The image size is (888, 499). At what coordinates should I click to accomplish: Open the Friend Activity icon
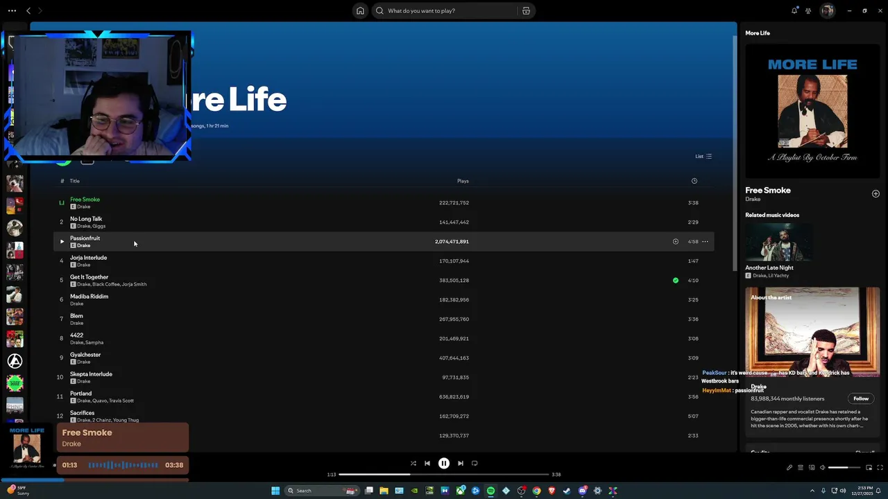click(808, 10)
